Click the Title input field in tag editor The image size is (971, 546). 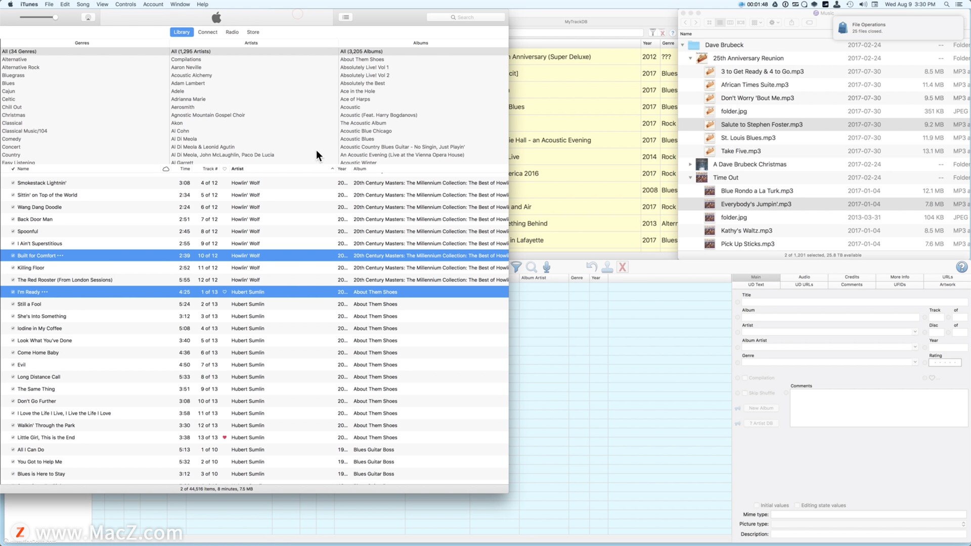pos(855,302)
